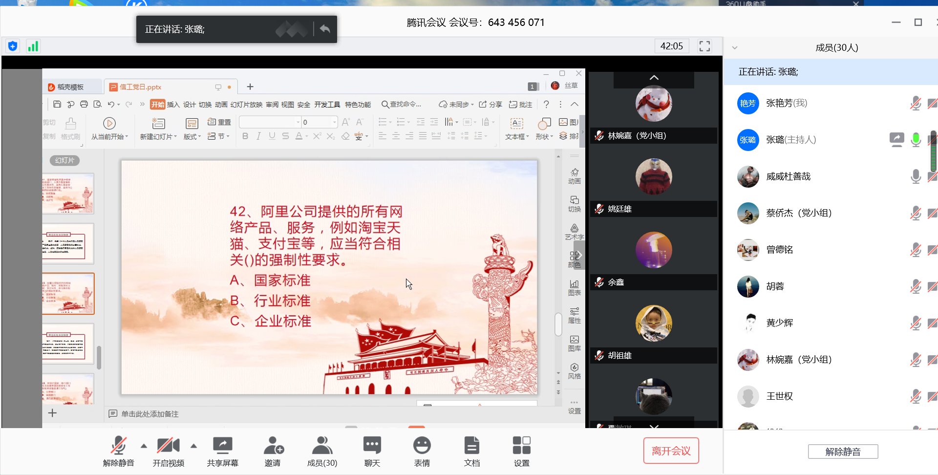Screen dimensions: 938x475
Task: Click the 幻灯片 panel label button
Action: pyautogui.click(x=64, y=160)
